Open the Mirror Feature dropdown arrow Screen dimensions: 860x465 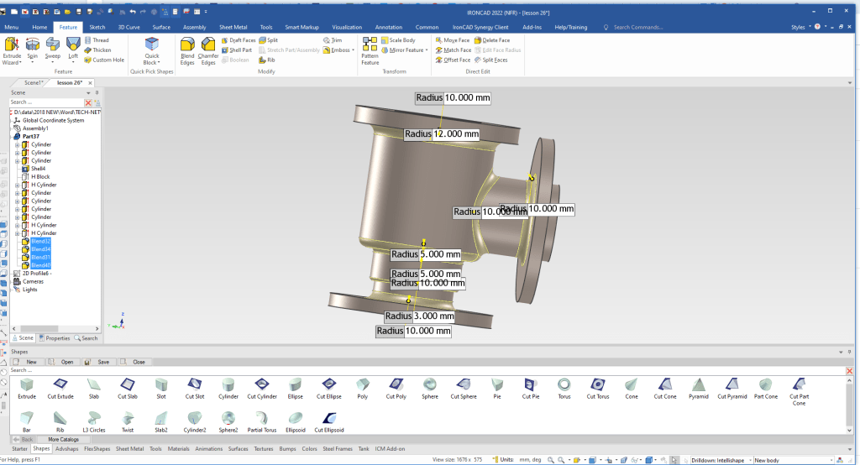(x=427, y=50)
